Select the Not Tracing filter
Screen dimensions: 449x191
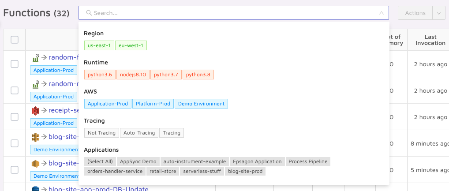pos(101,133)
